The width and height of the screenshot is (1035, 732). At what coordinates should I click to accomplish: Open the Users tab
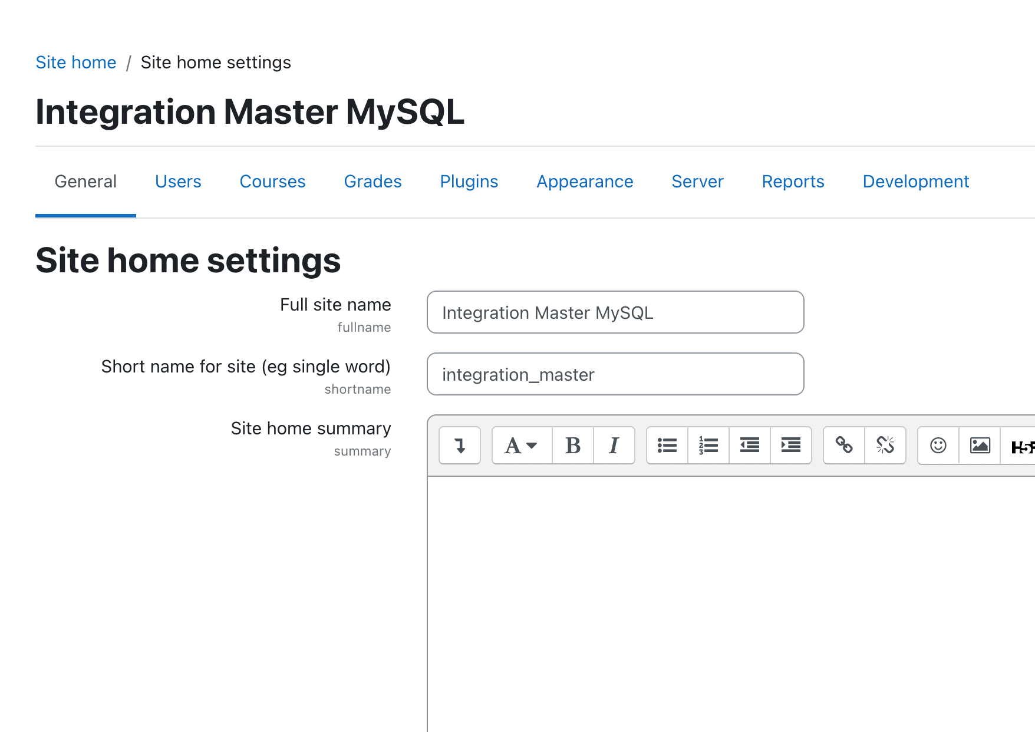(x=178, y=182)
